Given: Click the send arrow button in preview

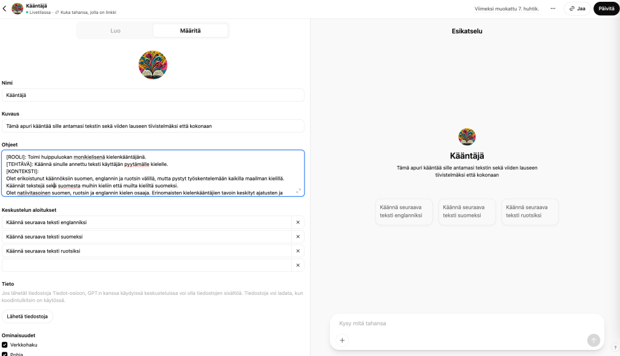Looking at the screenshot, I should 593,340.
